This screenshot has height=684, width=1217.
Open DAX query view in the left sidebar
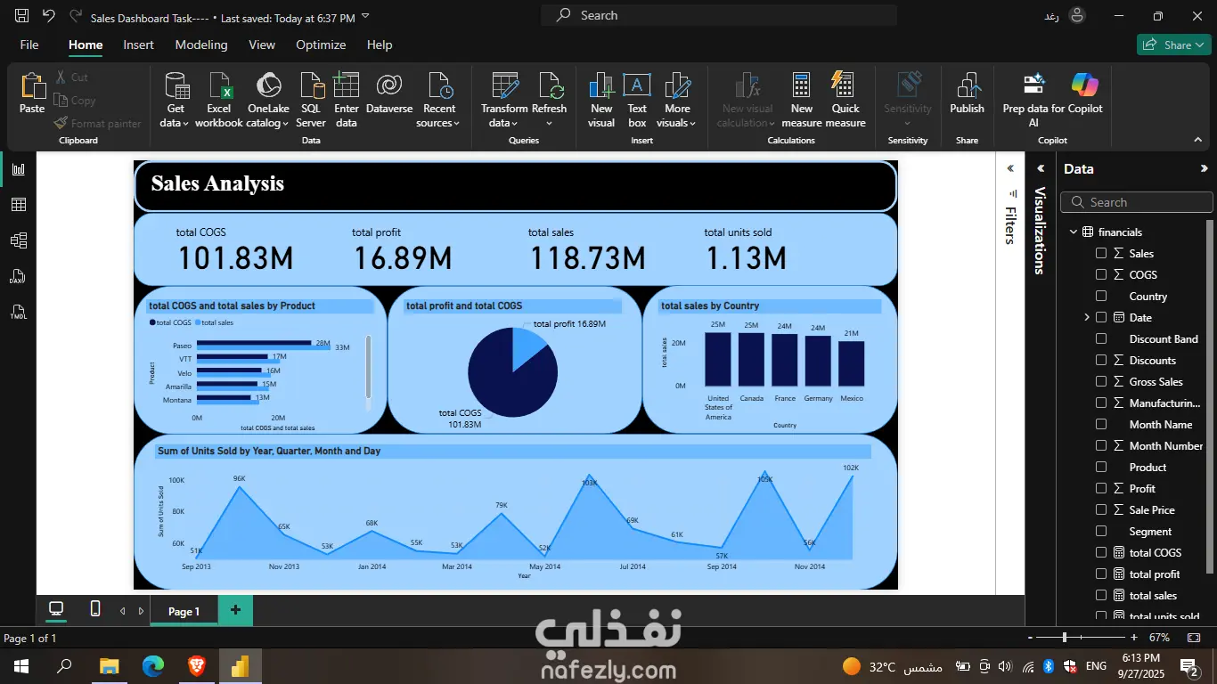[19, 276]
